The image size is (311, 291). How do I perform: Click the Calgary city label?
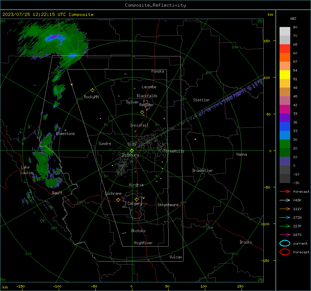[135, 203]
